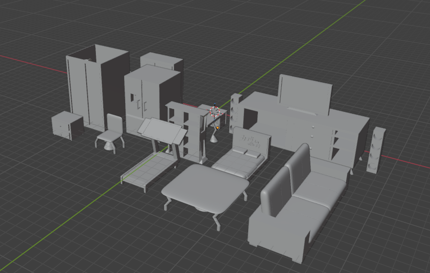Select the treadmill model
The width and height of the screenshot is (430, 273).
click(154, 156)
